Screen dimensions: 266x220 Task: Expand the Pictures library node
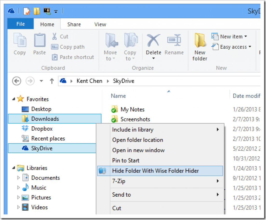click(18, 197)
